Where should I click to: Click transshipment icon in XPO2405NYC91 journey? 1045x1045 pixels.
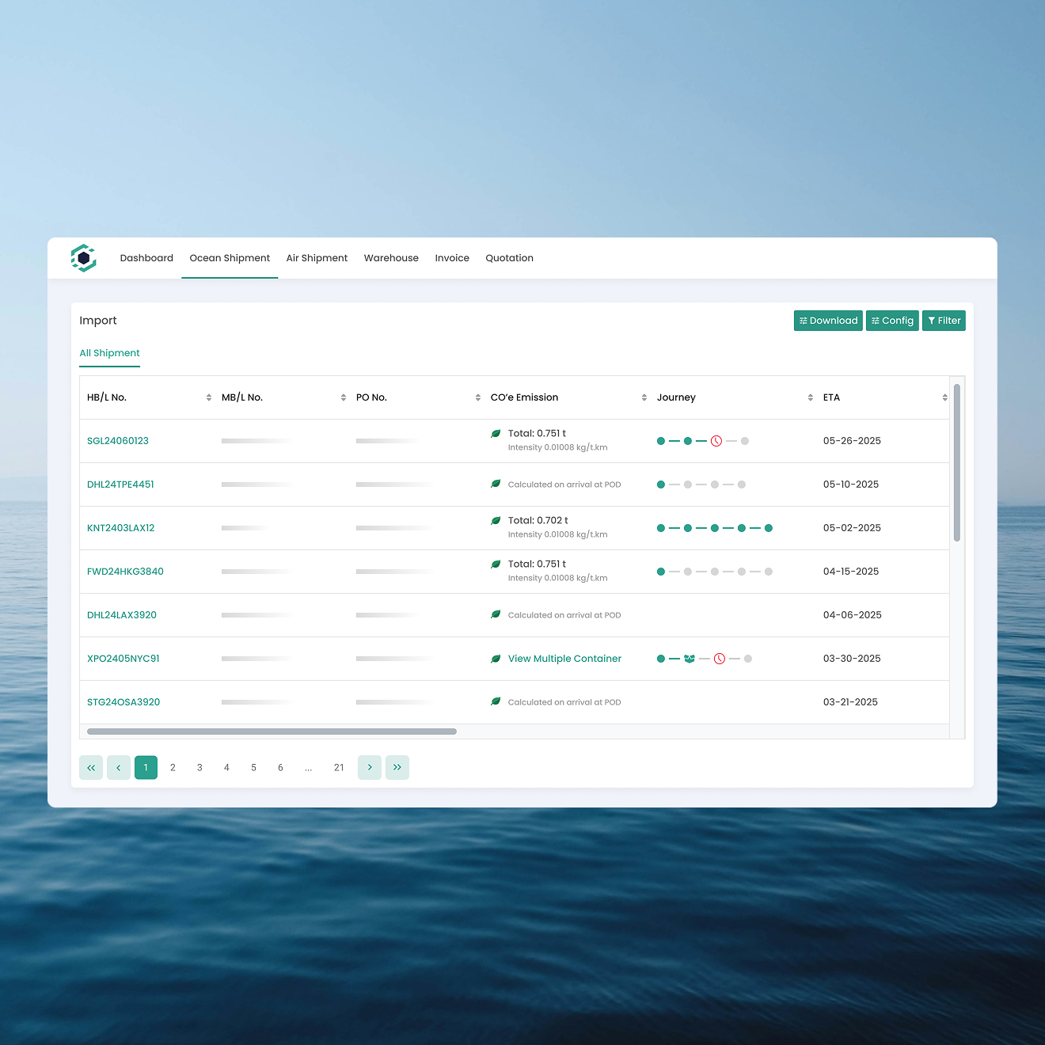pos(689,659)
